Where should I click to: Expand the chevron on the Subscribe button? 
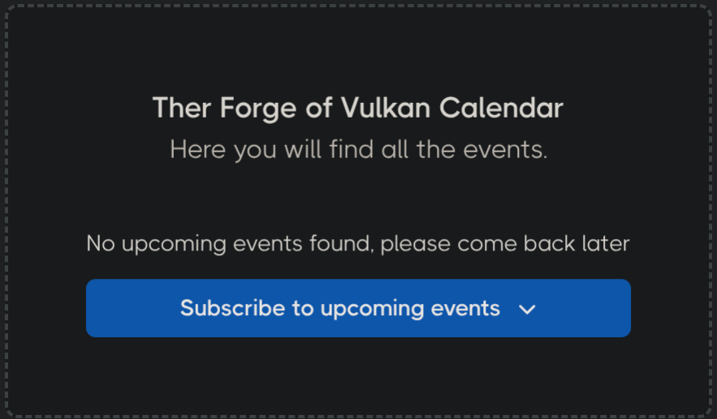(527, 309)
